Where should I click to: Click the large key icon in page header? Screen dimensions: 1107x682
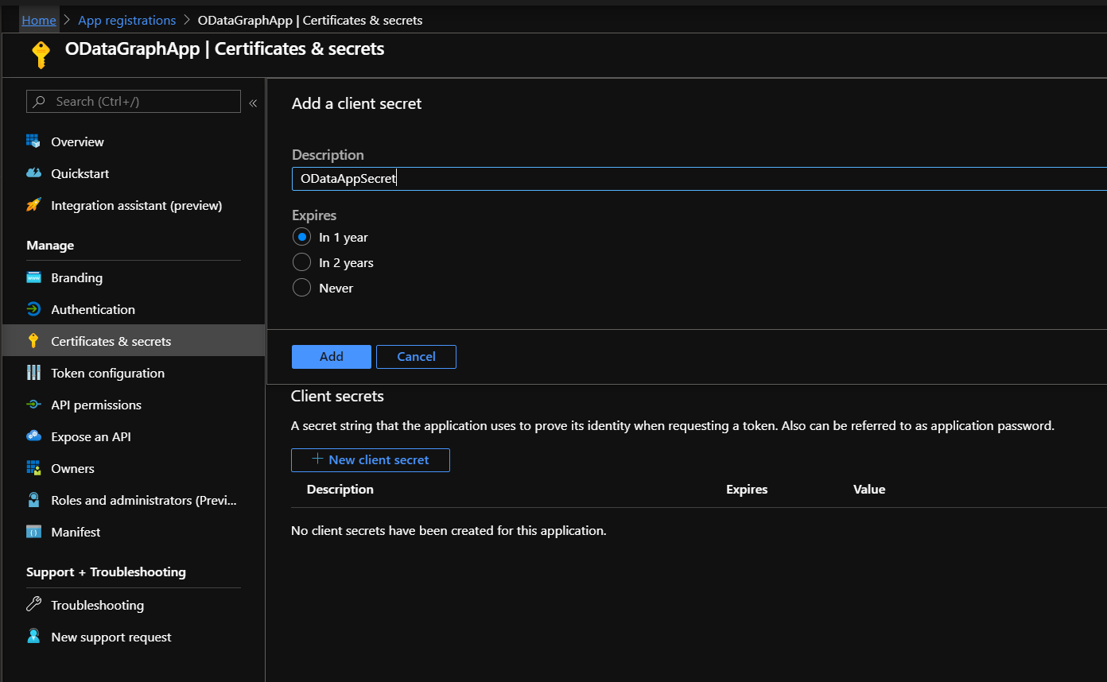tap(41, 54)
